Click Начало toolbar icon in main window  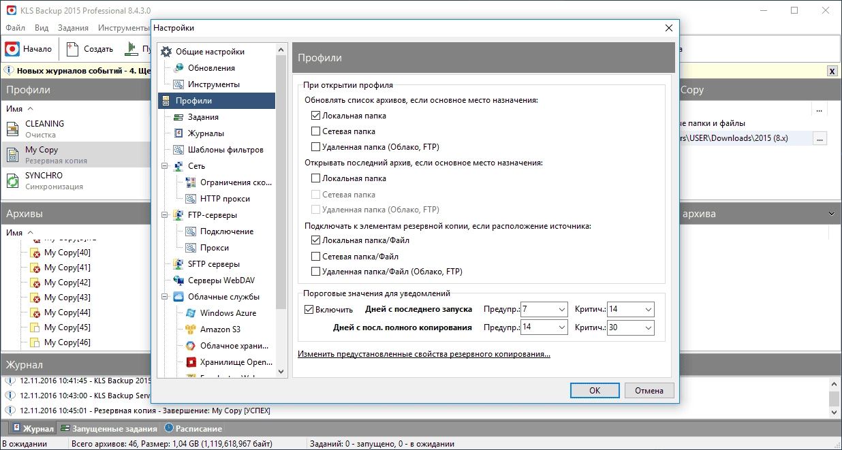[12, 49]
